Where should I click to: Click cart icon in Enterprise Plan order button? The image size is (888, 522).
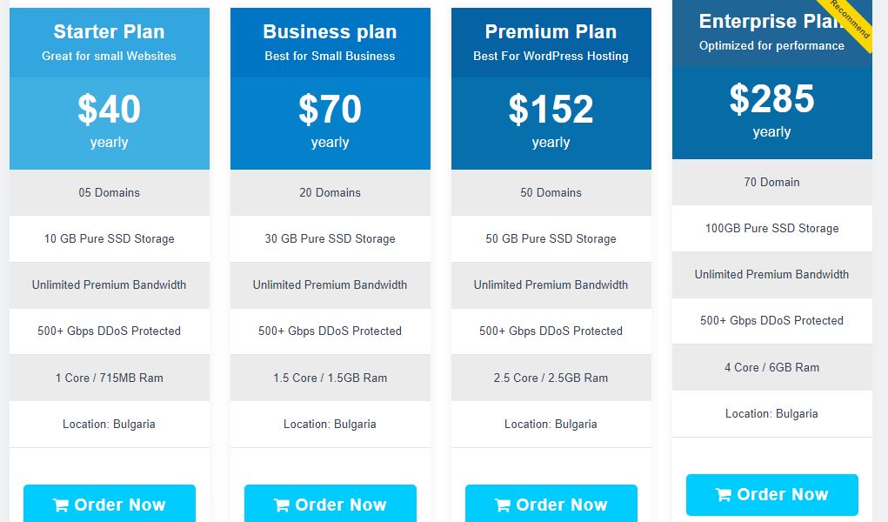pos(724,494)
